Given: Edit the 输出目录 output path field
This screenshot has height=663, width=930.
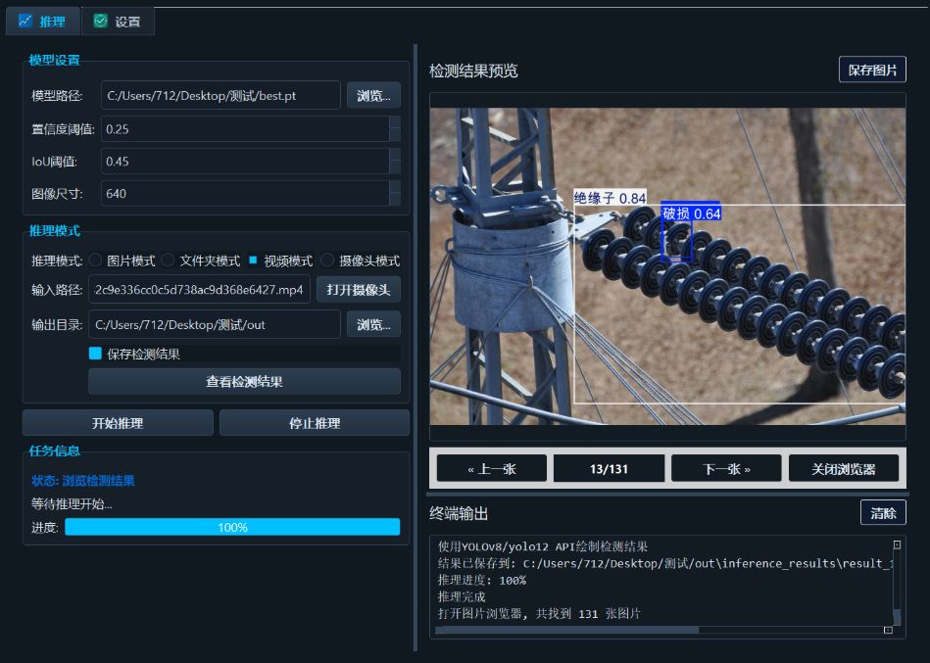Looking at the screenshot, I should (x=214, y=323).
